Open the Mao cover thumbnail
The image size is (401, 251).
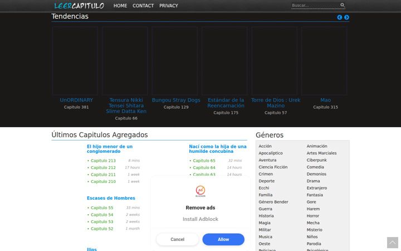point(324,61)
